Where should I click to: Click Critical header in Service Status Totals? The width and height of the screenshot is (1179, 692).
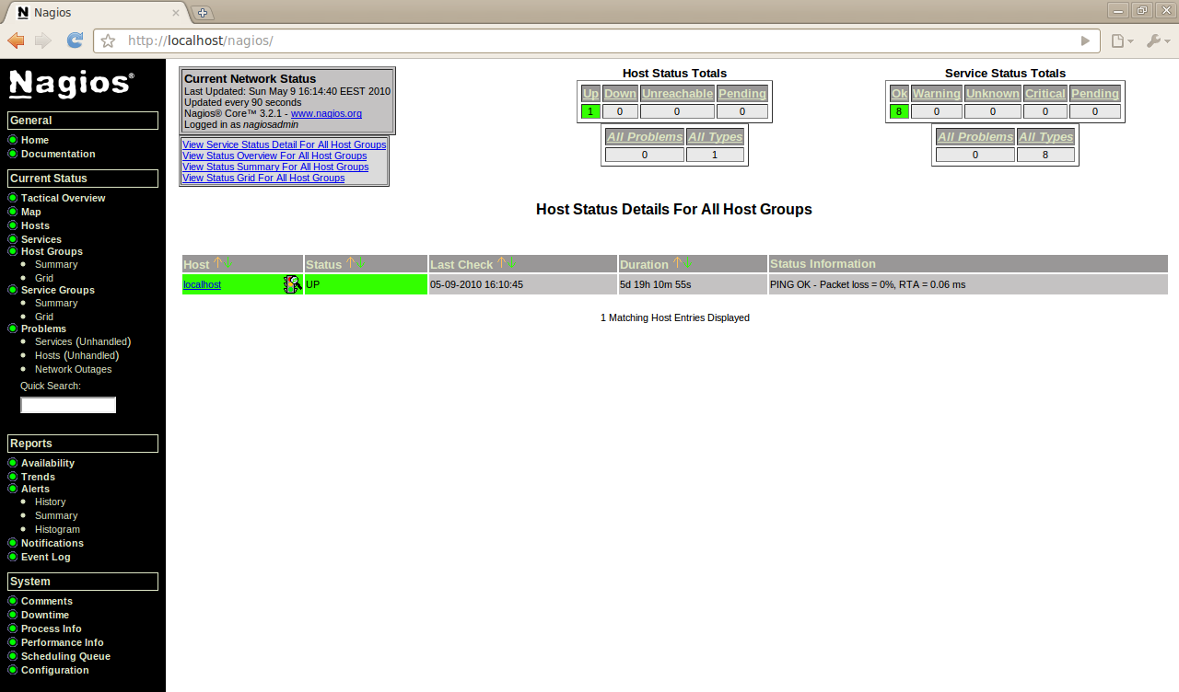pyautogui.click(x=1045, y=93)
